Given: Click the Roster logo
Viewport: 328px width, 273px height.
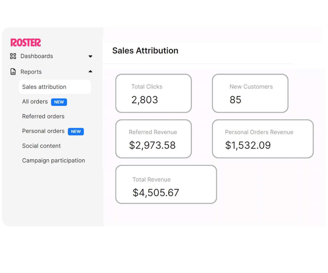Looking at the screenshot, I should point(25,43).
